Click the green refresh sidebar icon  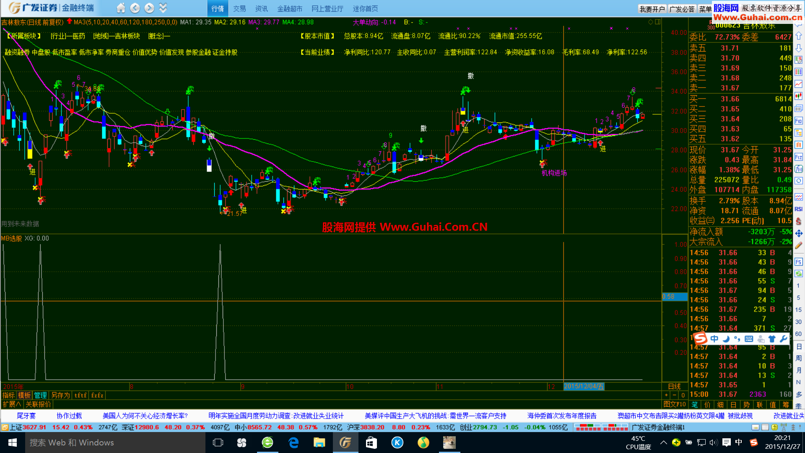(x=799, y=273)
